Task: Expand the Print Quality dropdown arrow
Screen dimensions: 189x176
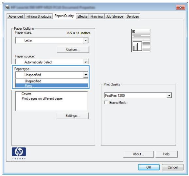Action: (x=169, y=95)
